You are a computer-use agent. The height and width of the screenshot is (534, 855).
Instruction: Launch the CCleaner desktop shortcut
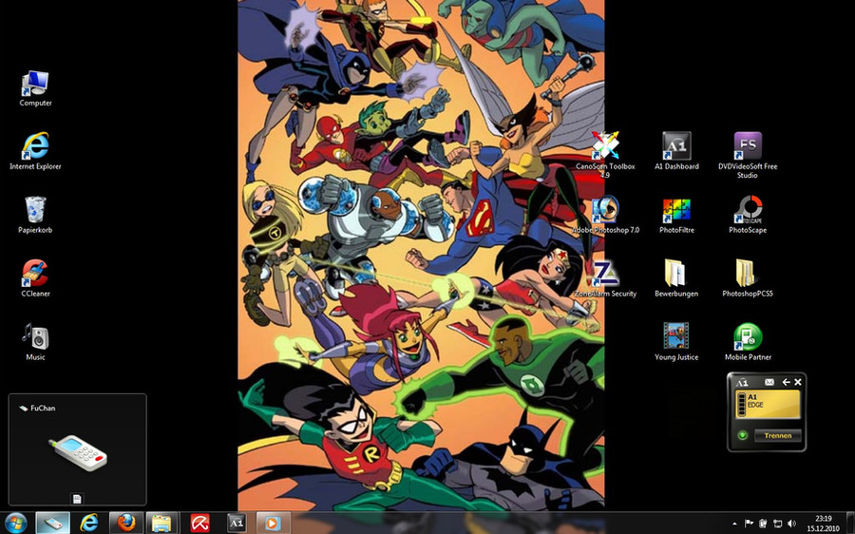click(x=35, y=278)
